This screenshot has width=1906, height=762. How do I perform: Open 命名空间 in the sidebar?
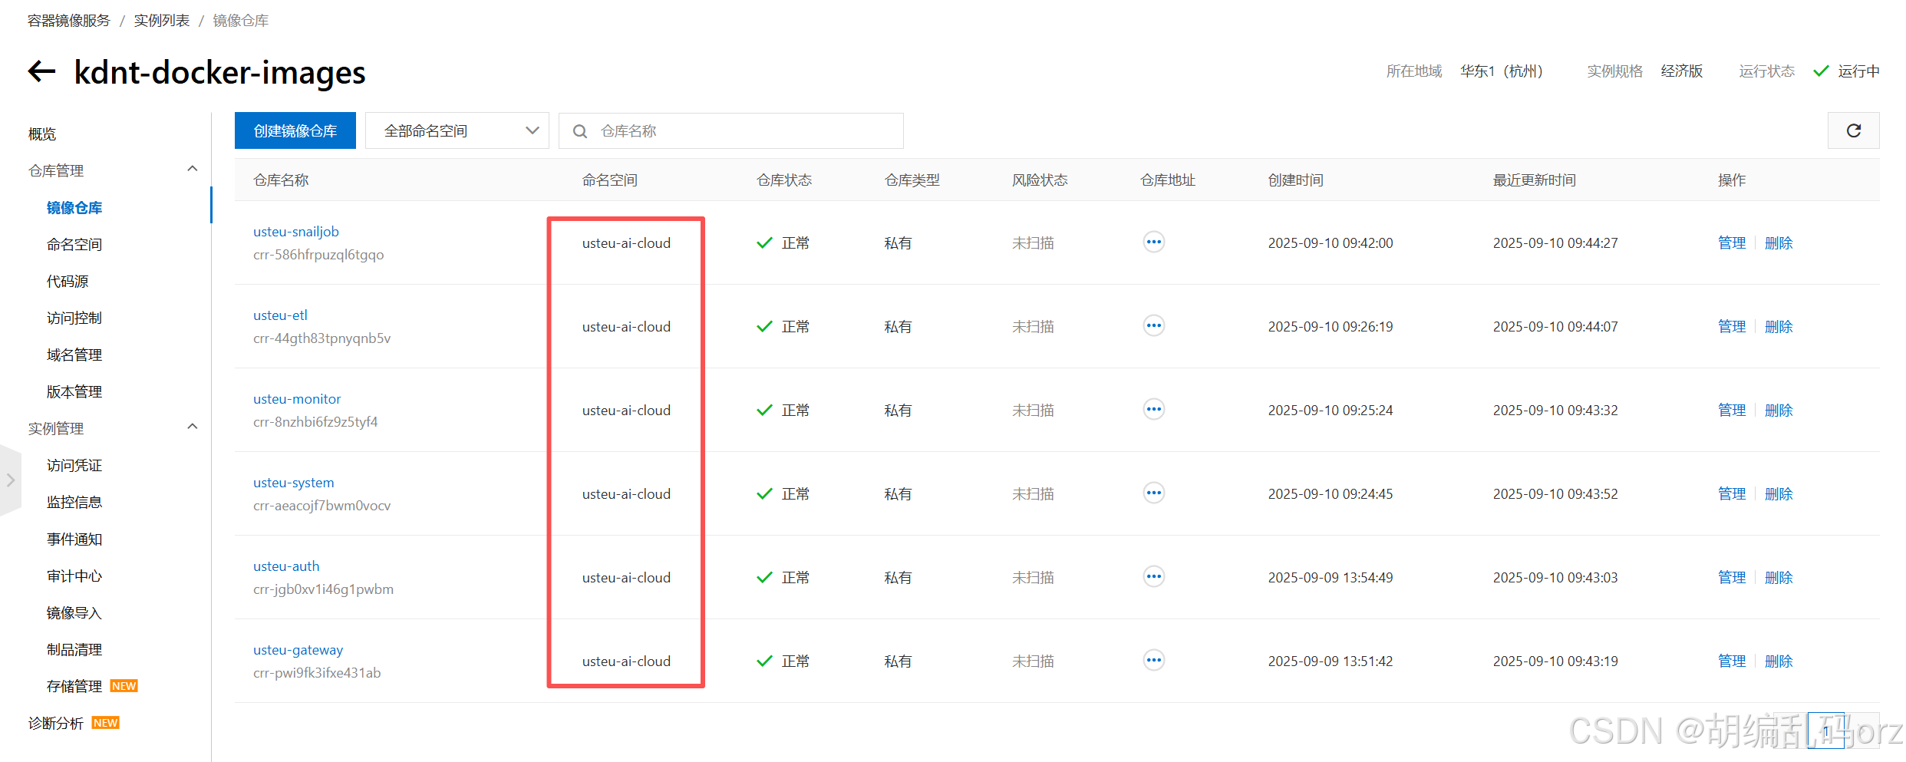74,244
